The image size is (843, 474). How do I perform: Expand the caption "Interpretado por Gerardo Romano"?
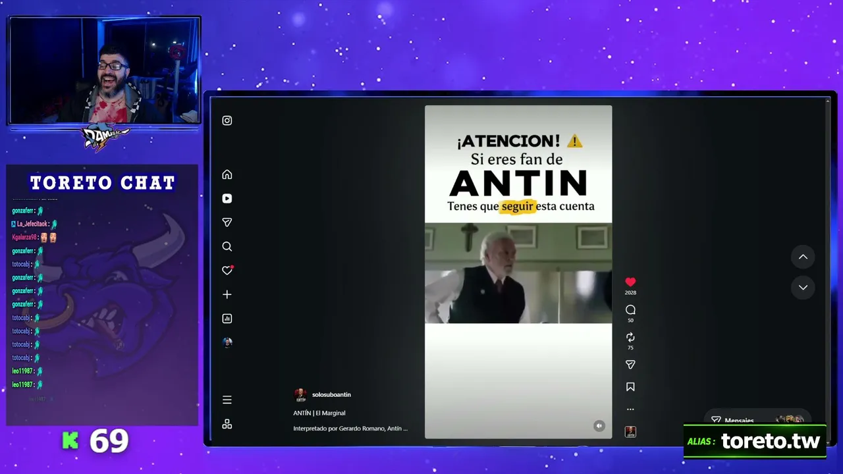350,429
